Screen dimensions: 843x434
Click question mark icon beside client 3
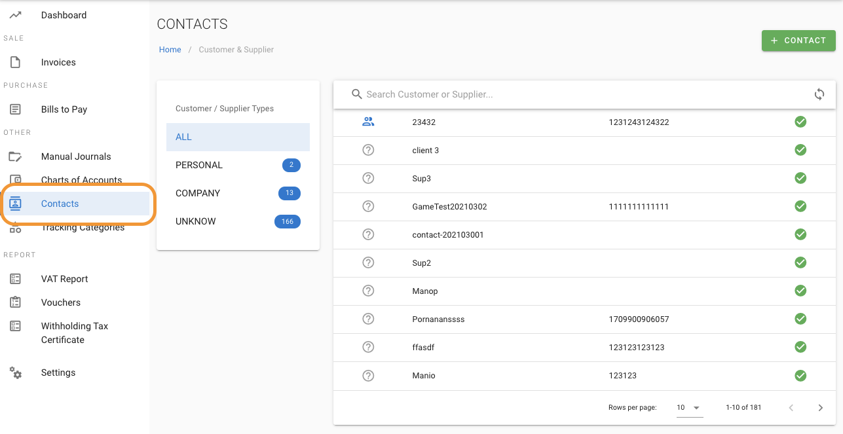point(368,150)
